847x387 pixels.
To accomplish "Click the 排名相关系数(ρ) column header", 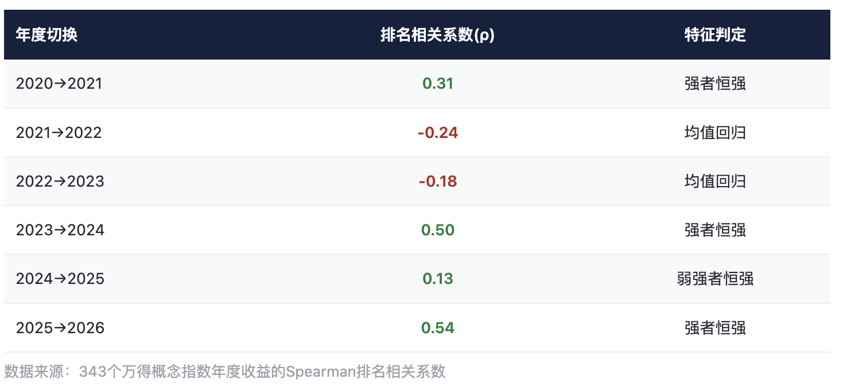I will pyautogui.click(x=438, y=35).
